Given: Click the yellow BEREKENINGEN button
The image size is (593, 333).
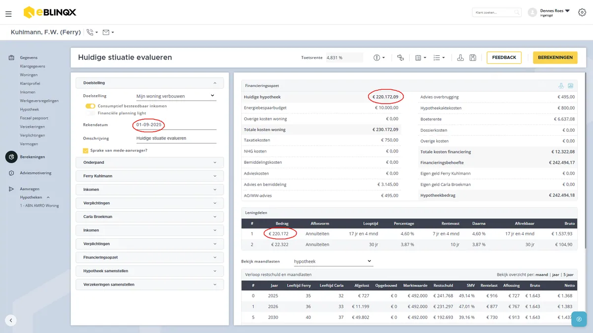Looking at the screenshot, I should (555, 58).
